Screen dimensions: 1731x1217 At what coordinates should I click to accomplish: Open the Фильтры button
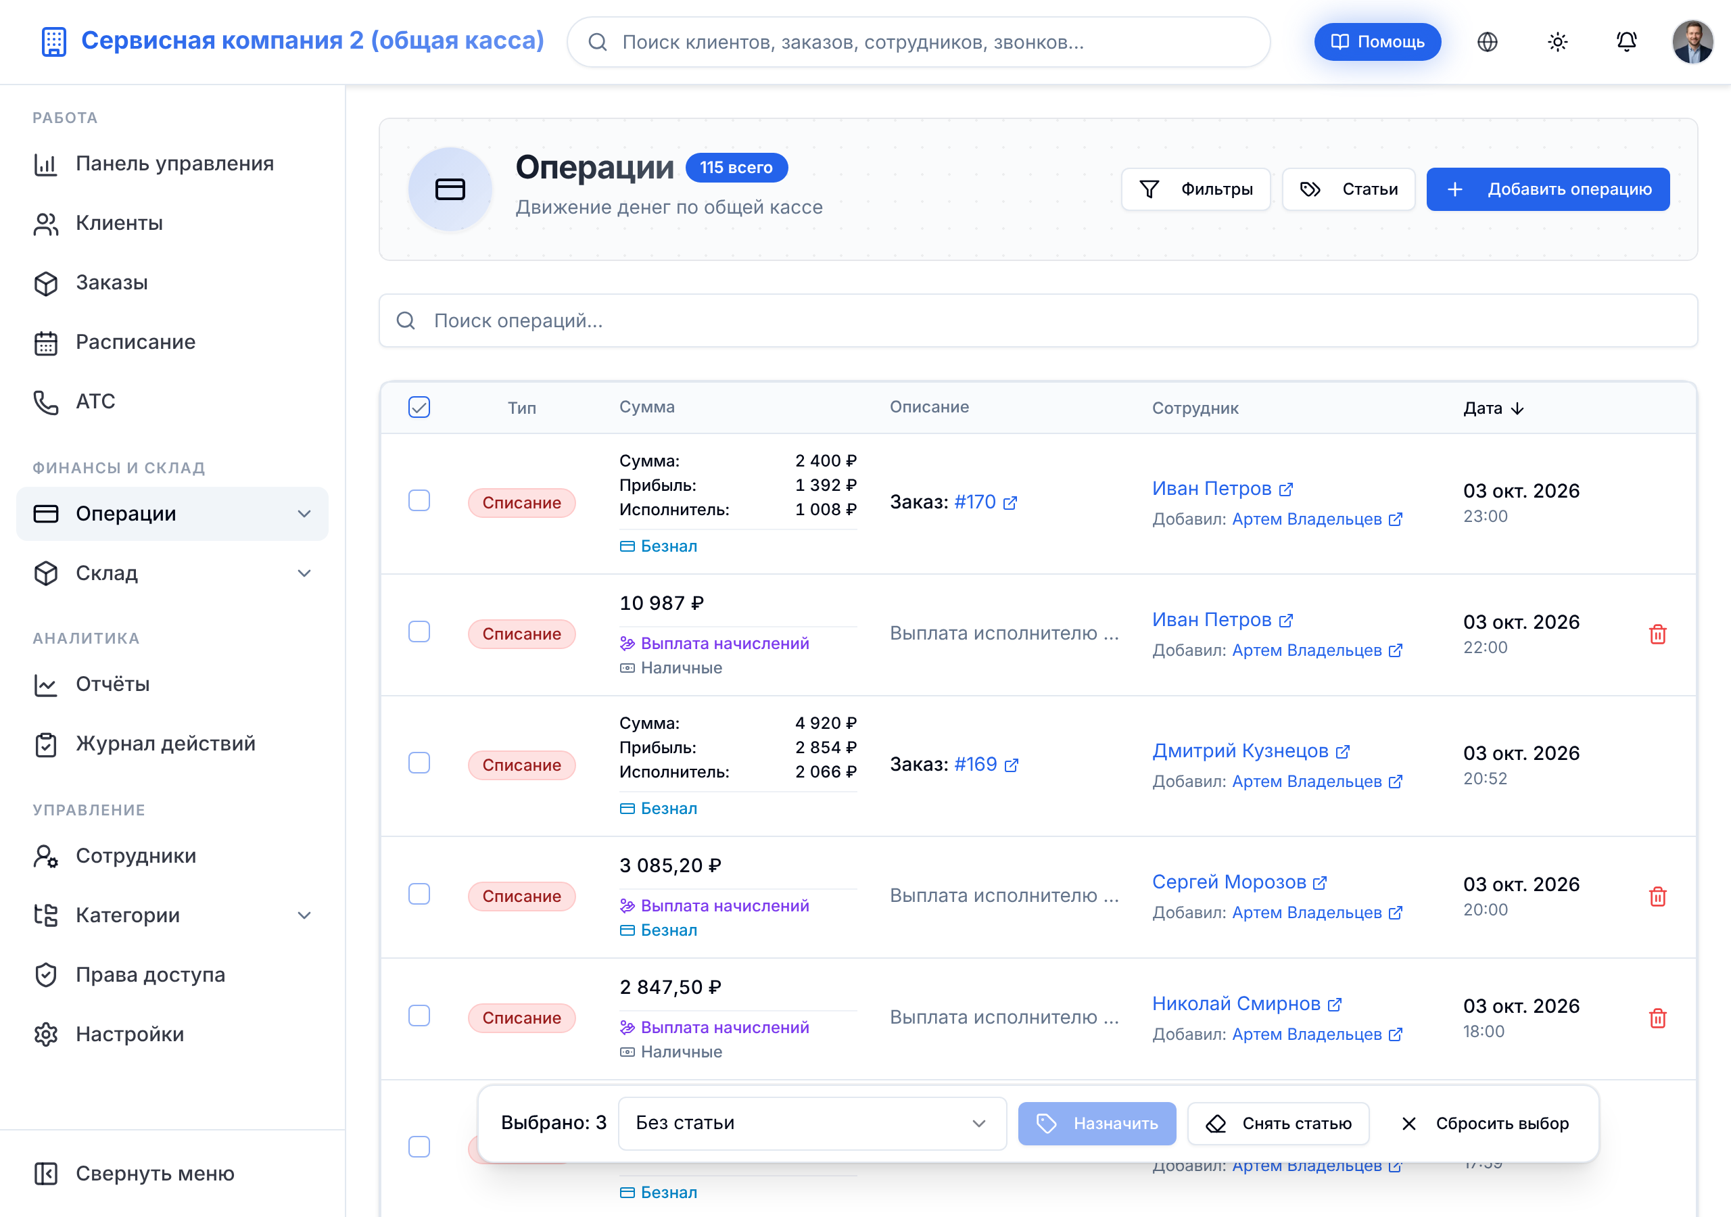pos(1195,189)
